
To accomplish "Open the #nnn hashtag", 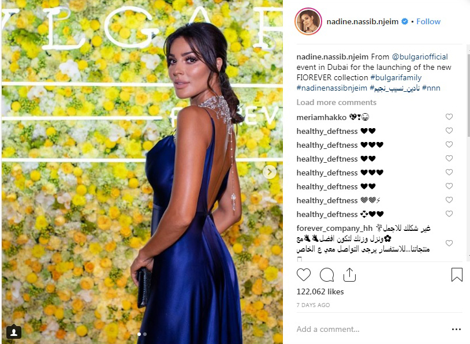I will pyautogui.click(x=431, y=88).
